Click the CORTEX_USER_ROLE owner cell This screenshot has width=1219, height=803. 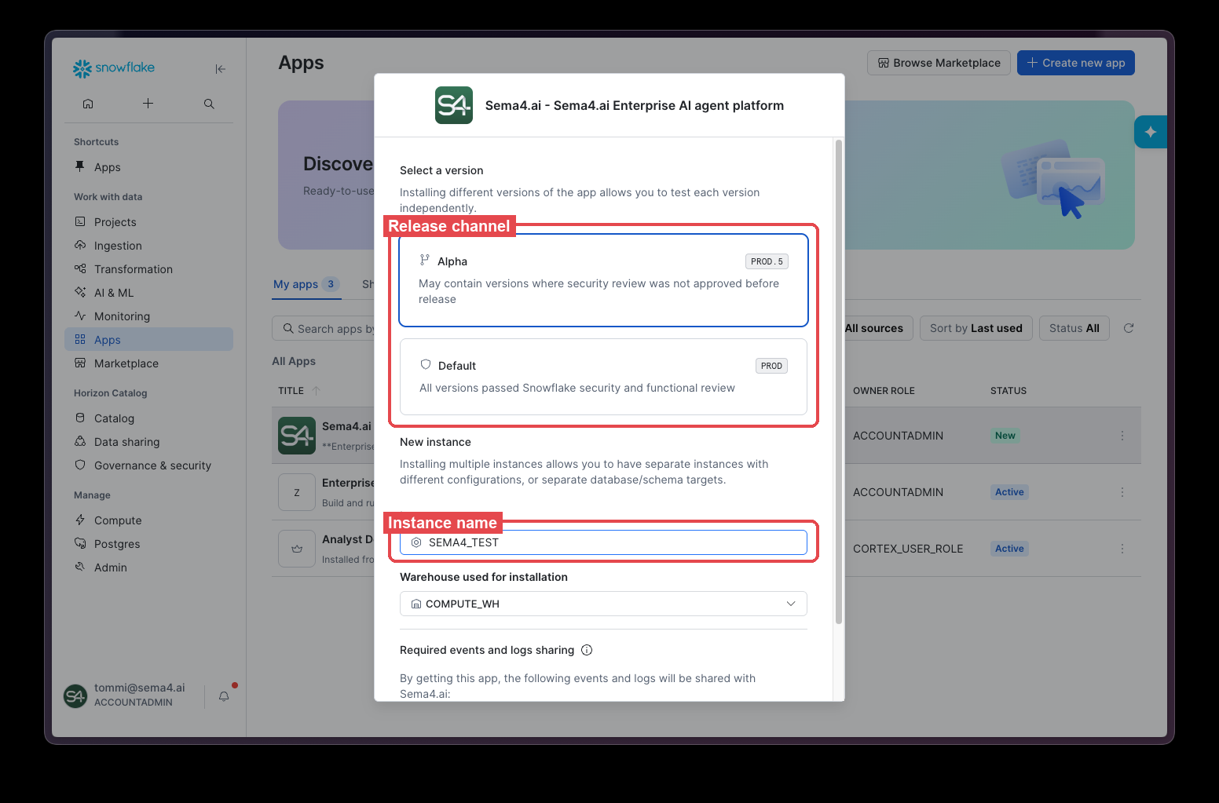coord(908,549)
